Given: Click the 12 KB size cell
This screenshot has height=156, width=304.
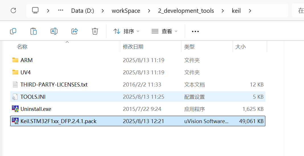Looking at the screenshot, I should tap(257, 85).
